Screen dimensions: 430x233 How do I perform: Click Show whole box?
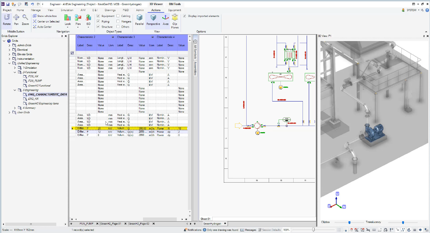(x=45, y=16)
